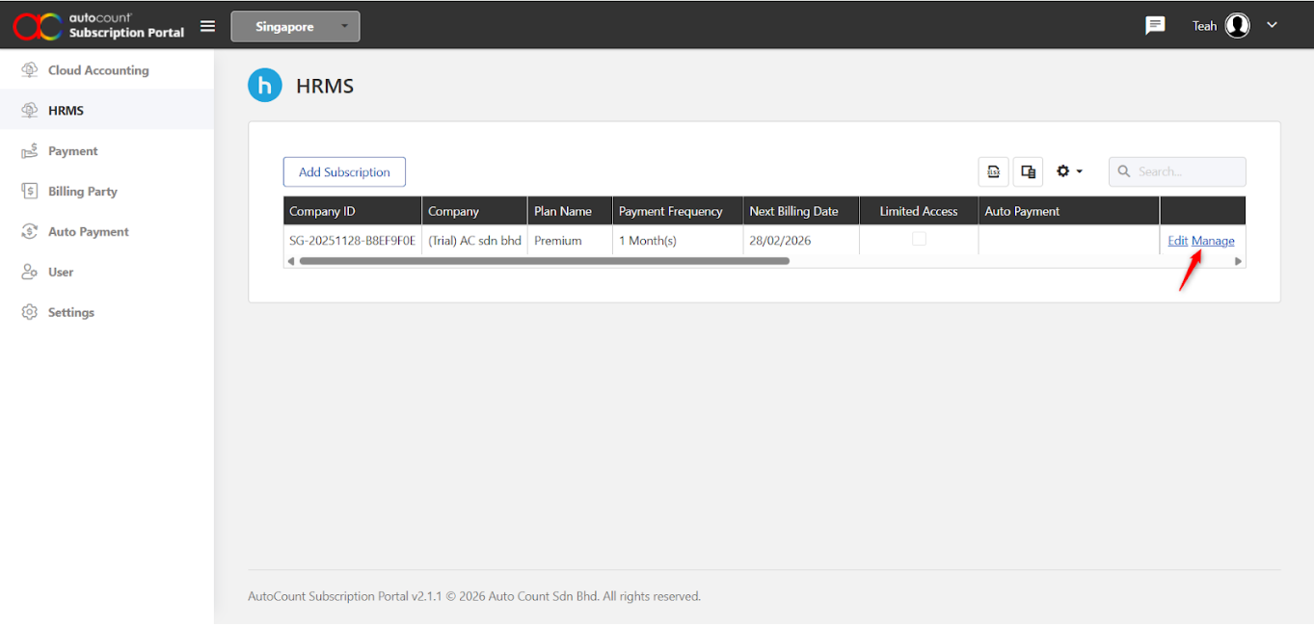Sort by Payment Frequency column header
1314x626 pixels.
(x=678, y=211)
